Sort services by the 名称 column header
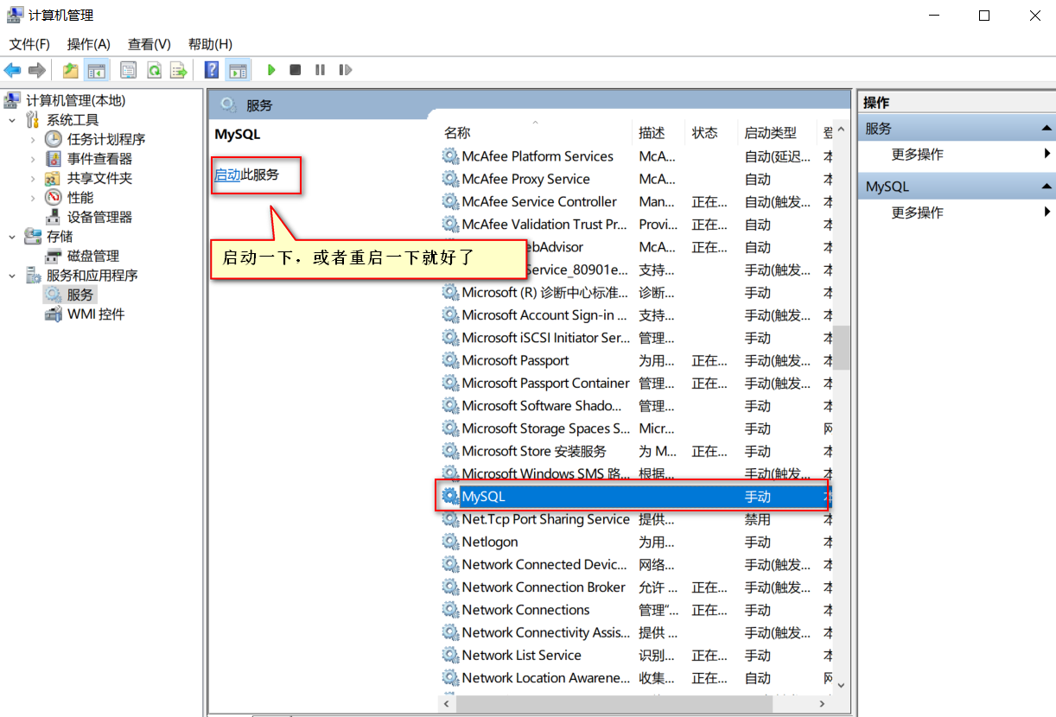 pos(534,133)
